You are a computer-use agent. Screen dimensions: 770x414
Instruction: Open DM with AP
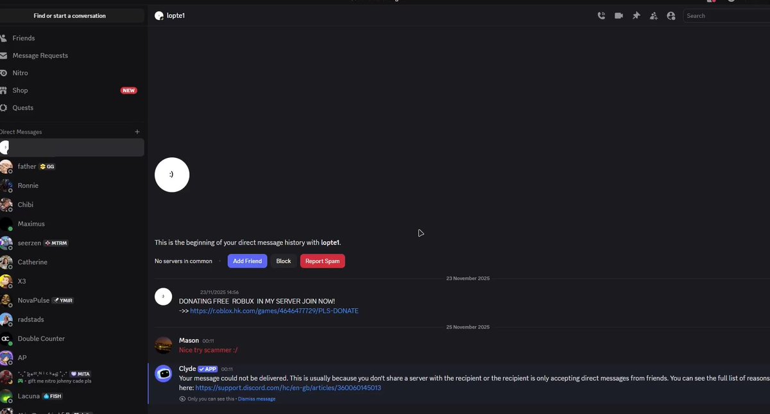coord(72,358)
